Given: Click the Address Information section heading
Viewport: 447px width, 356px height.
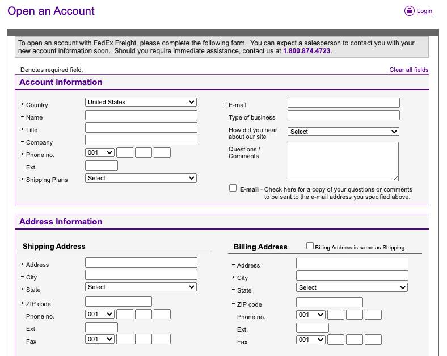Looking at the screenshot, I should coord(61,222).
